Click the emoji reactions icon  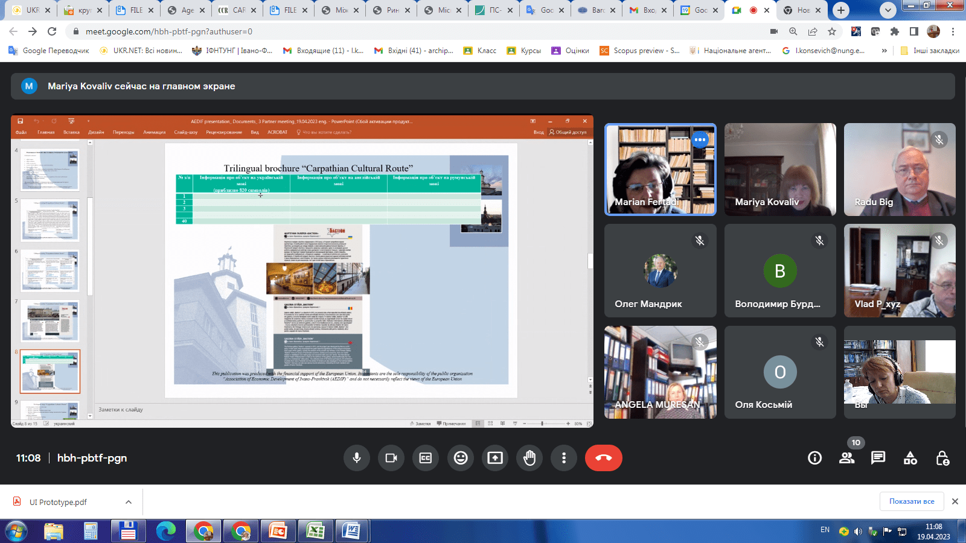(x=461, y=458)
